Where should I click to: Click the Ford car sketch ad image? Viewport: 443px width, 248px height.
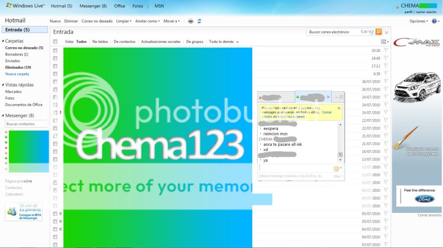pyautogui.click(x=417, y=87)
